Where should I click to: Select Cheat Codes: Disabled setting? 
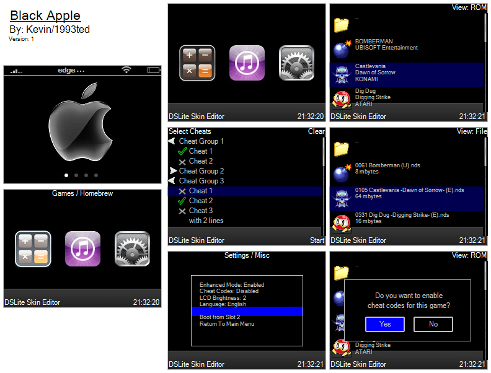click(x=229, y=291)
